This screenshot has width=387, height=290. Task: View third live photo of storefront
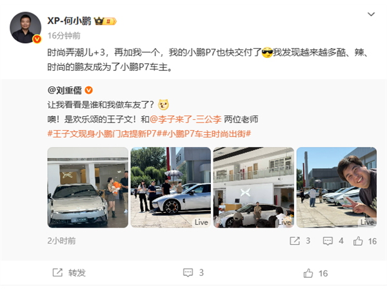point(253,188)
